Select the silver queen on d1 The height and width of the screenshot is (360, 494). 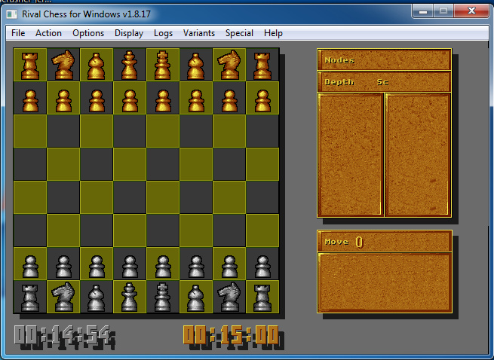click(130, 297)
